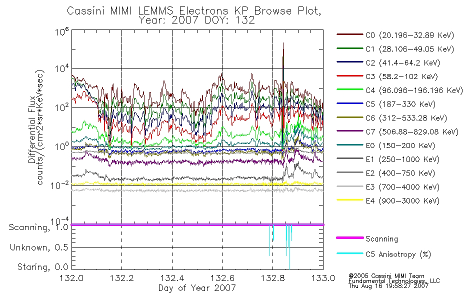Click the Scanning legend label text
475x300 pixels.
click(381, 239)
